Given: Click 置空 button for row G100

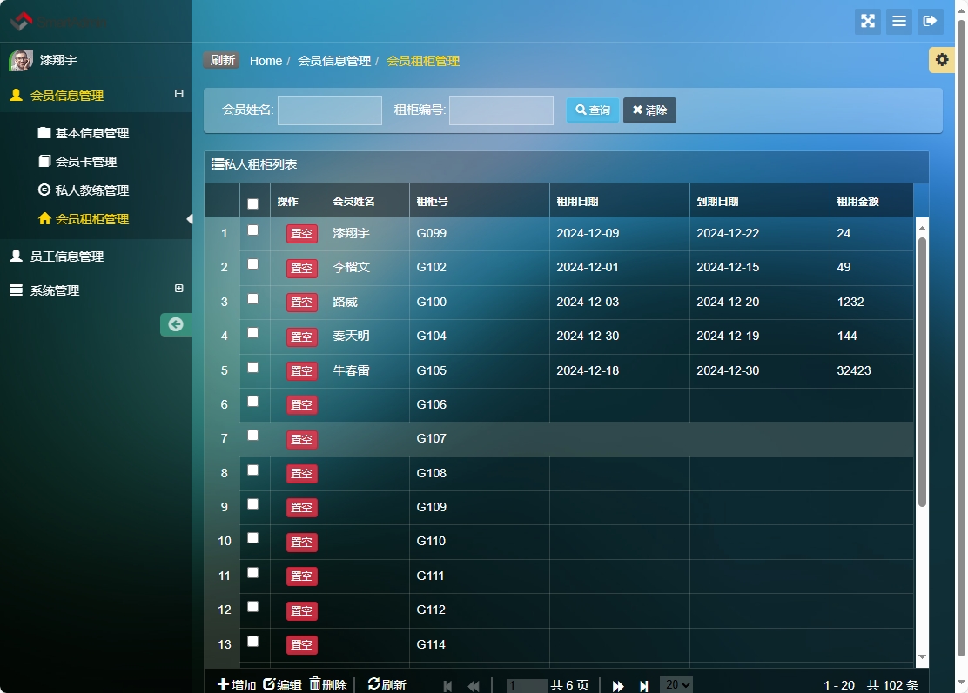Looking at the screenshot, I should (x=302, y=302).
